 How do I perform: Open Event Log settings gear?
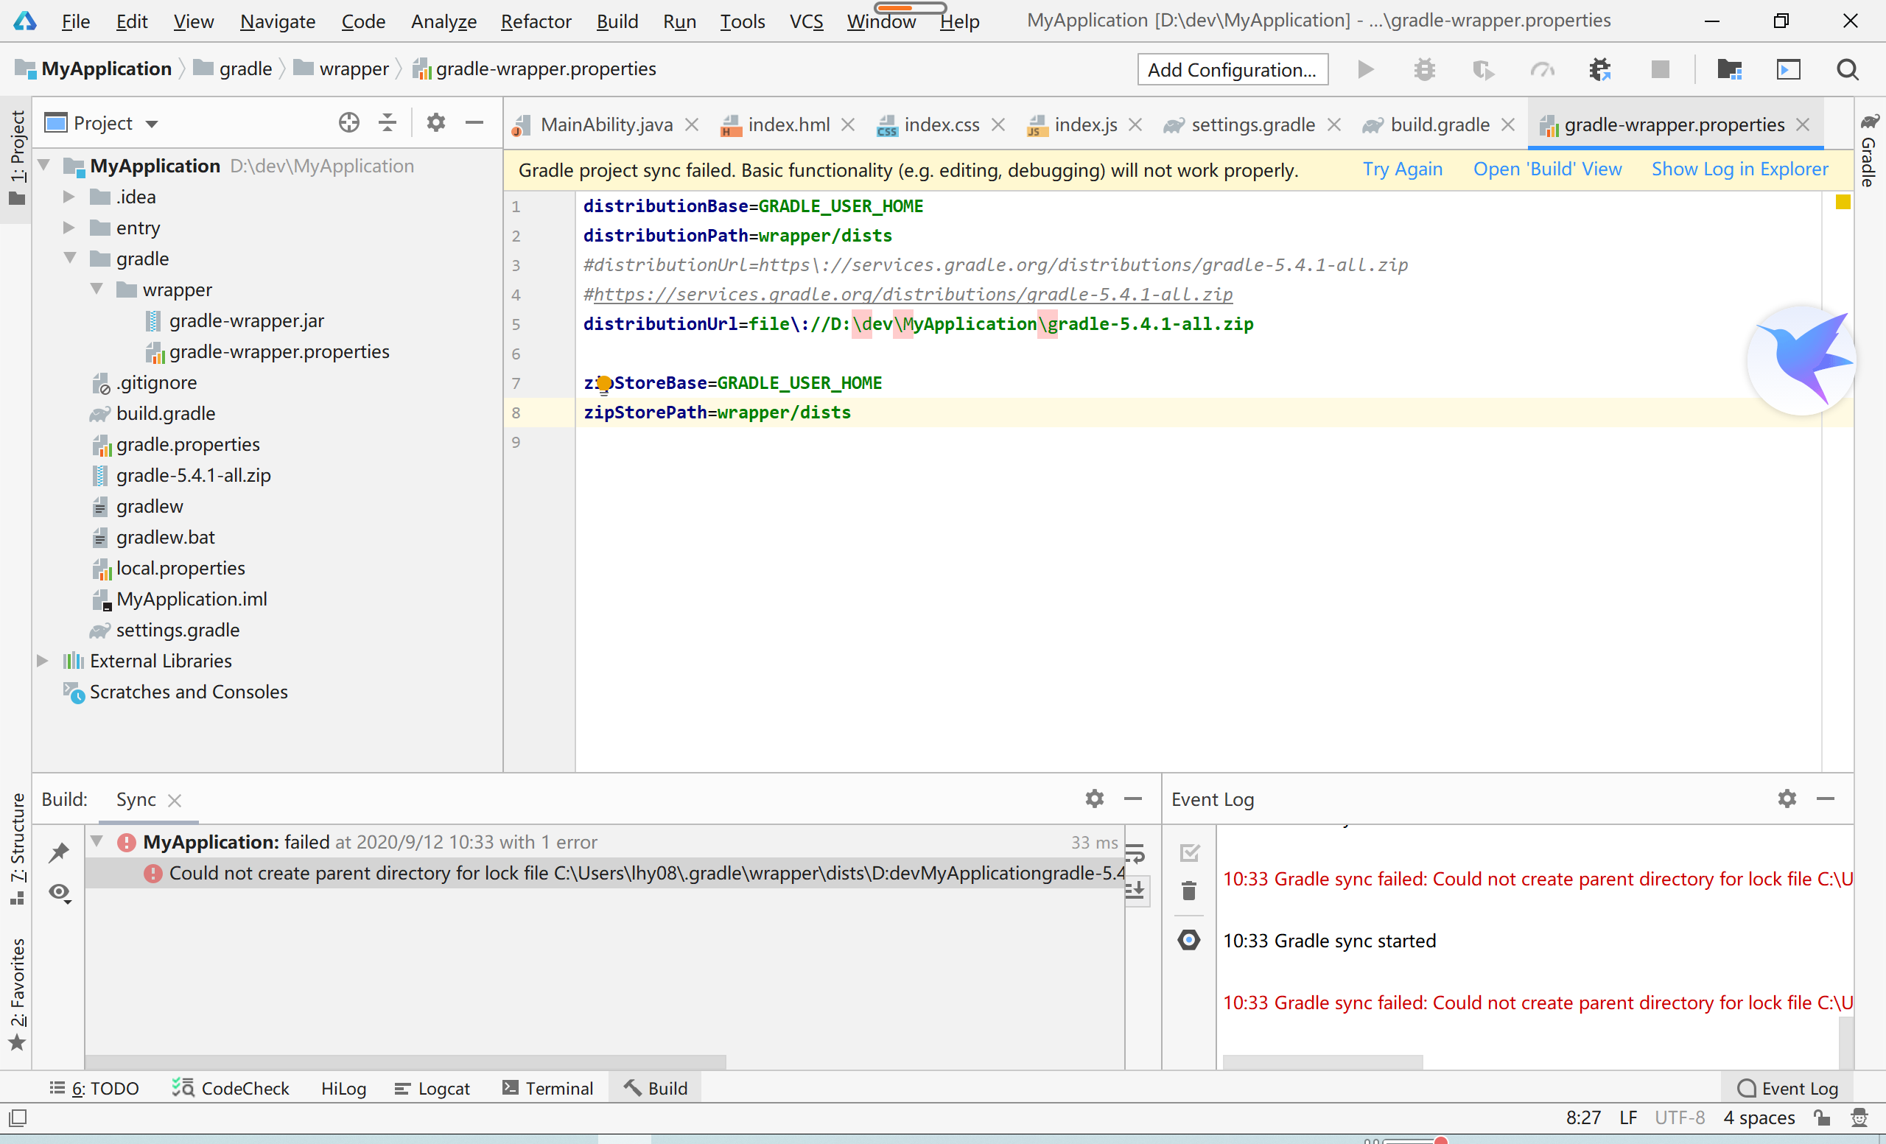pyautogui.click(x=1787, y=798)
